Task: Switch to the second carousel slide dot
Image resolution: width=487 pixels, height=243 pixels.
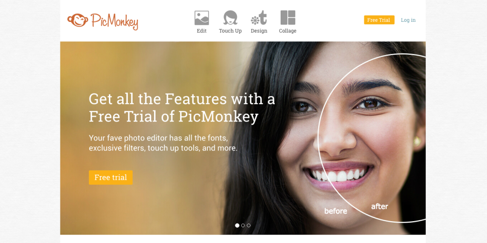Action: coord(243,225)
